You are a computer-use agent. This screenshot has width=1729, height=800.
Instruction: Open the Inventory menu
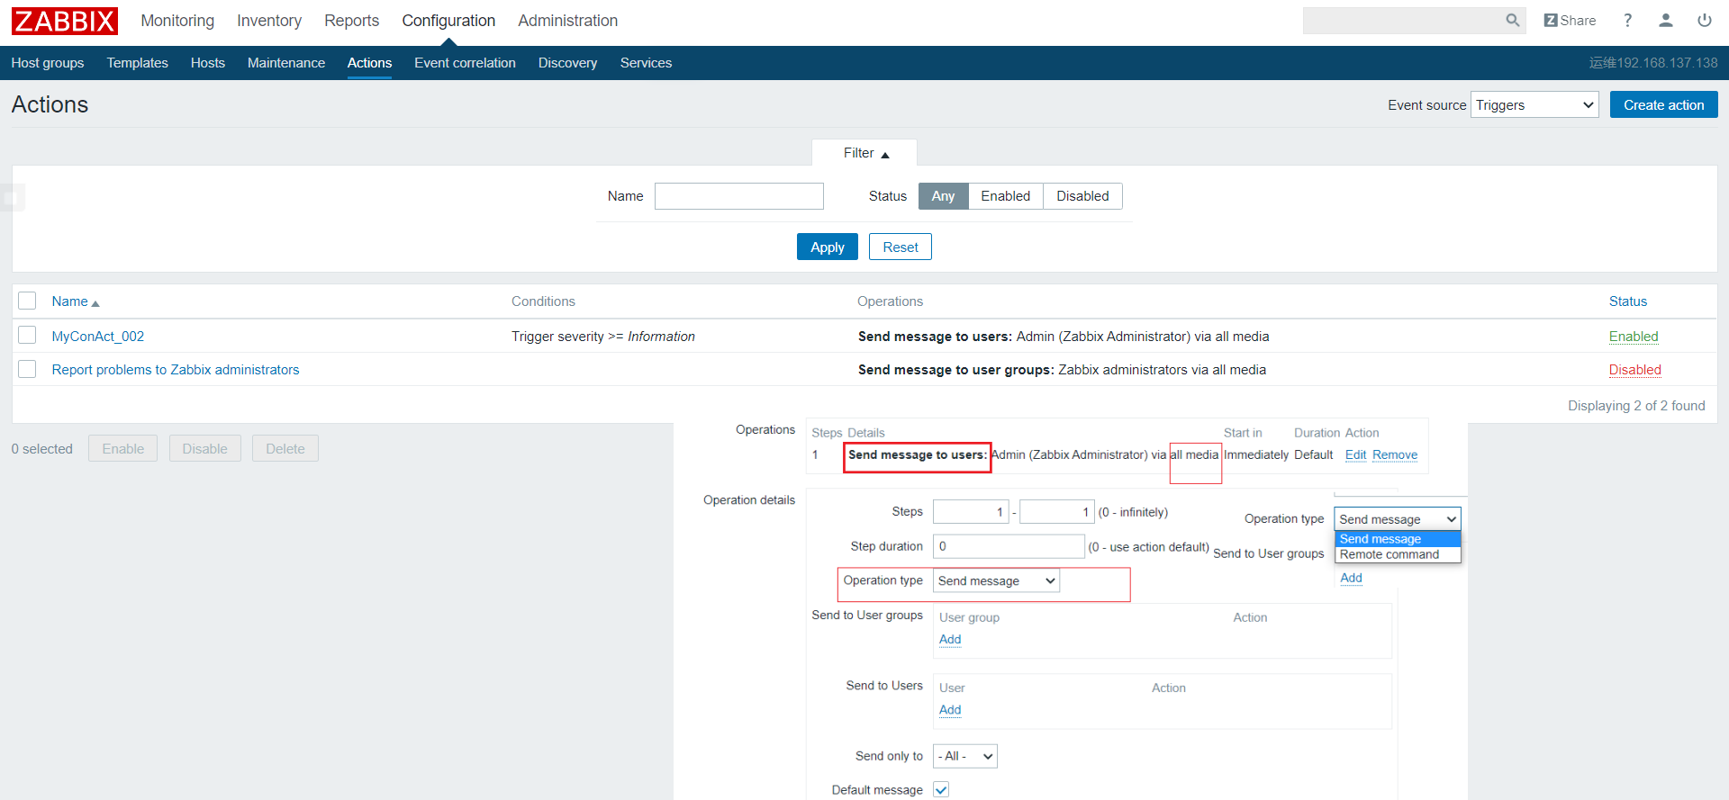269,21
